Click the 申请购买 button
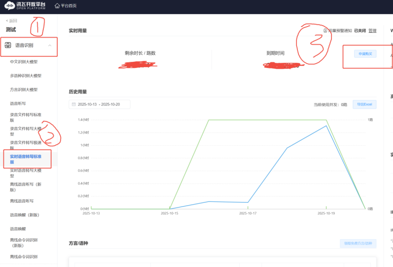 tap(365, 54)
